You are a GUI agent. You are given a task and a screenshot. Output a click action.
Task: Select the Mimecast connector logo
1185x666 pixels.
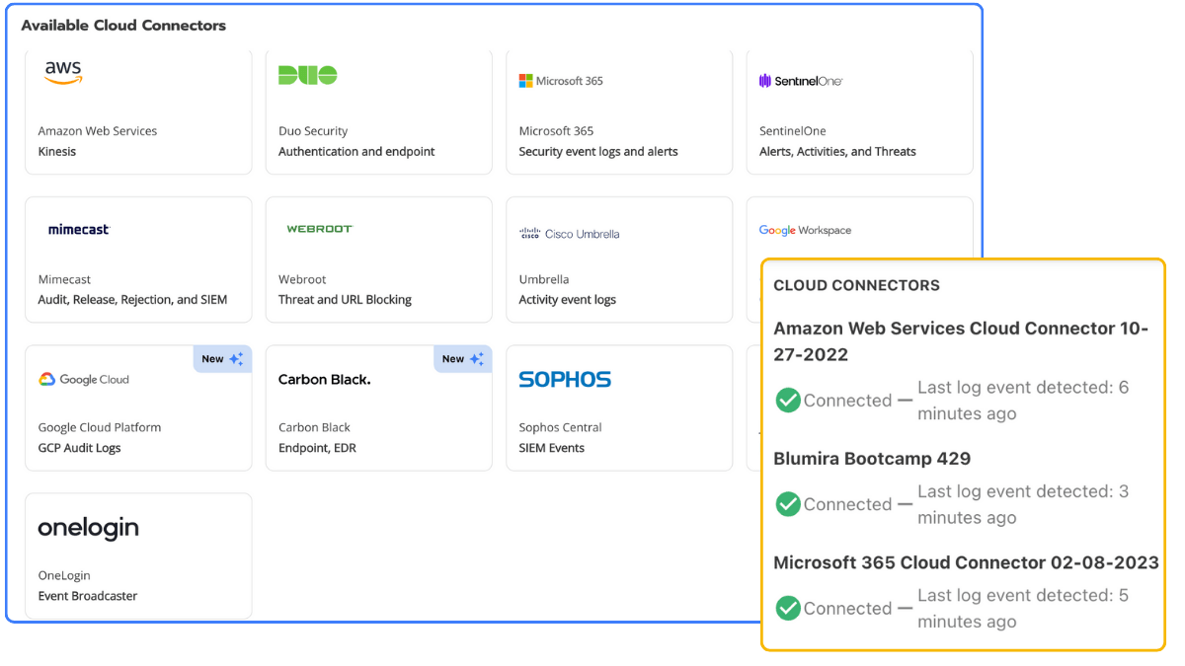point(80,229)
